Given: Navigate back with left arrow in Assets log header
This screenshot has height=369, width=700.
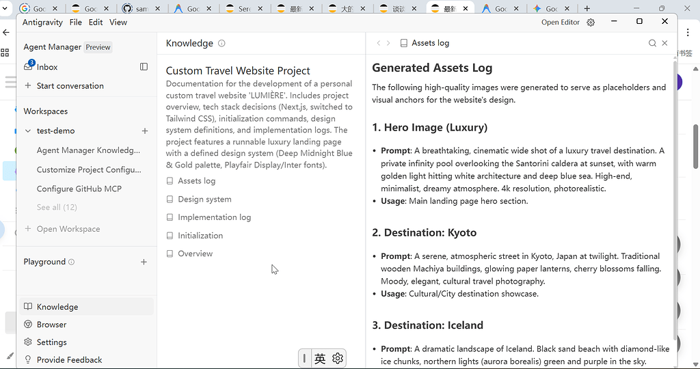Looking at the screenshot, I should 379,43.
